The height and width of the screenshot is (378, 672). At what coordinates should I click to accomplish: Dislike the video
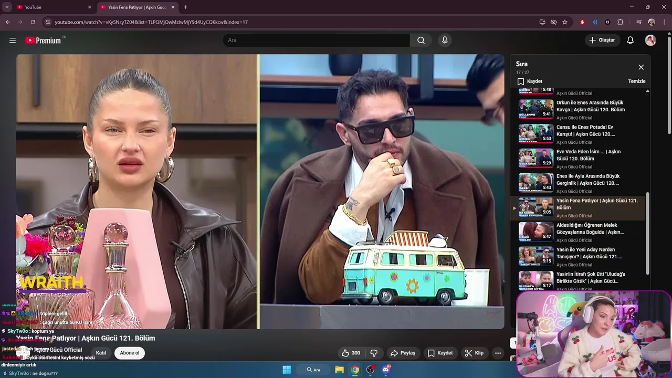(374, 353)
